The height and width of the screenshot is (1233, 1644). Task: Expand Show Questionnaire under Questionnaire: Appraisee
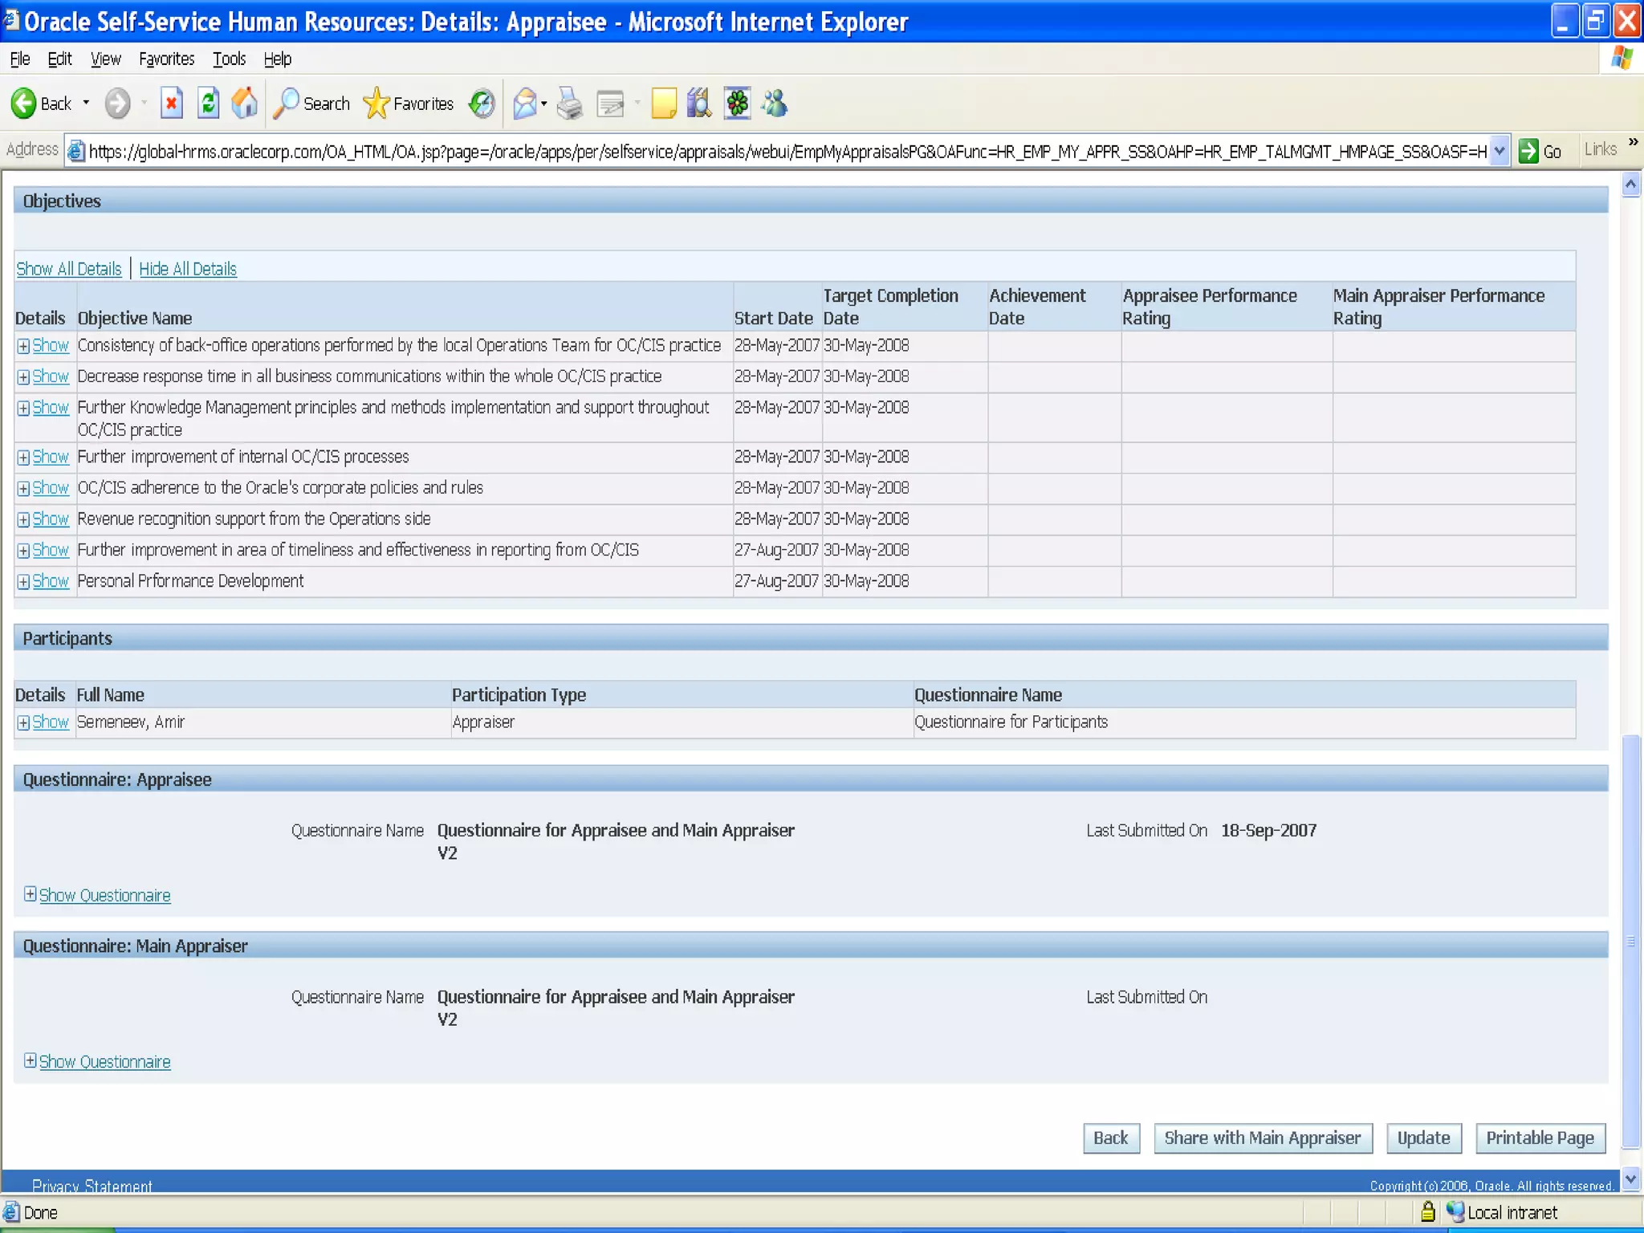pyautogui.click(x=104, y=896)
